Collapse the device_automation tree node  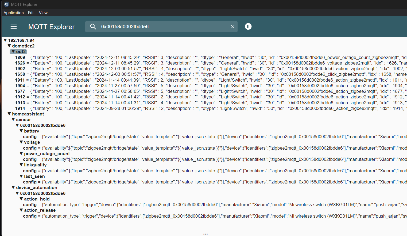(x=13, y=187)
